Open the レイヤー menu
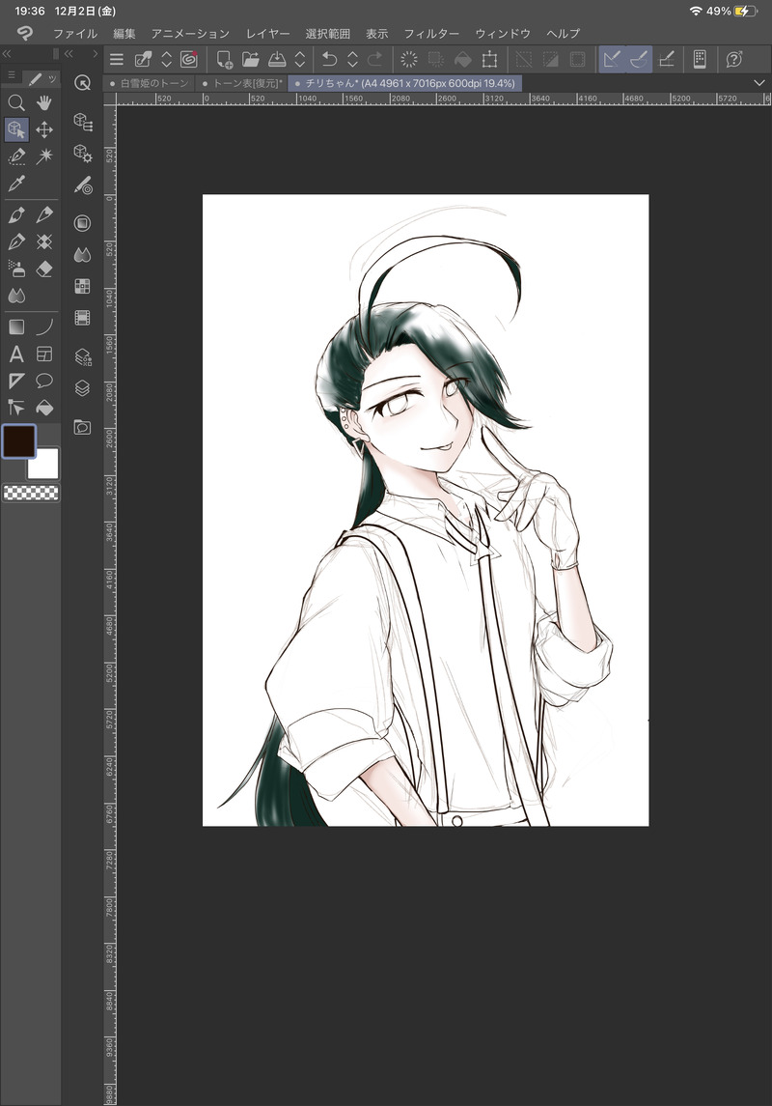The height and width of the screenshot is (1106, 772). click(x=267, y=34)
